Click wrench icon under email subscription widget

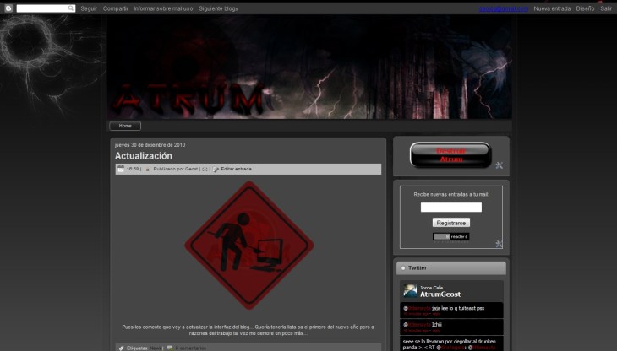[499, 244]
